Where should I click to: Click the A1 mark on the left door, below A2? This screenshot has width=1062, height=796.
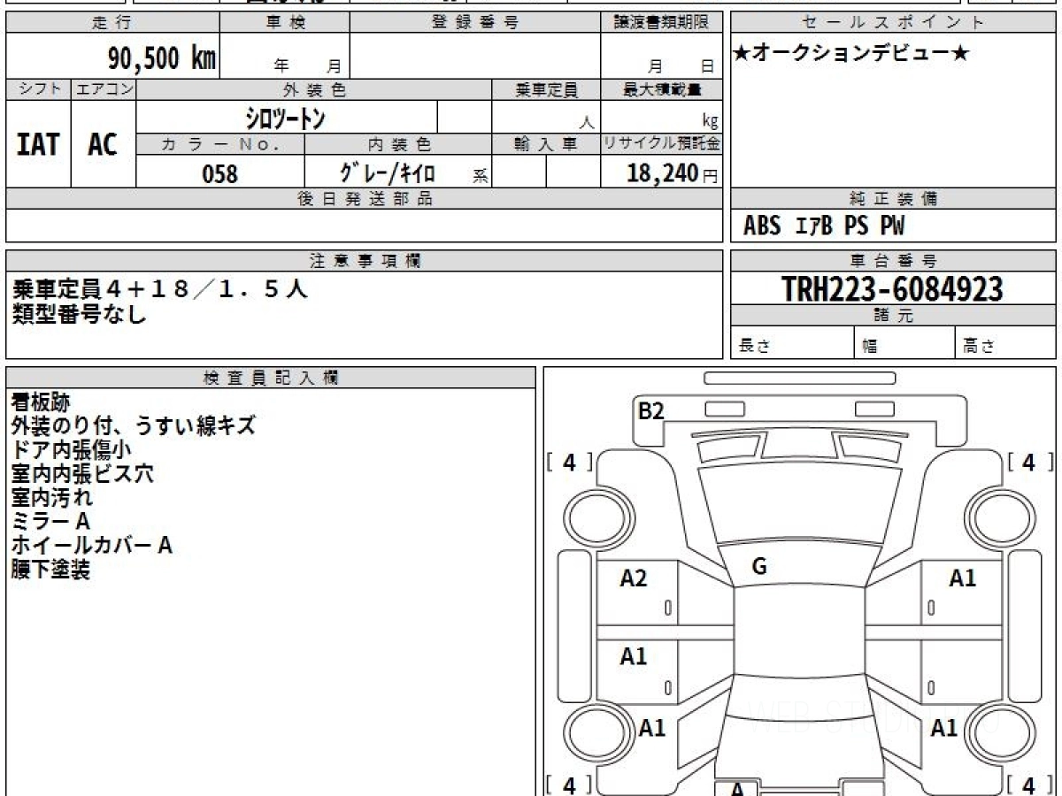[634, 656]
